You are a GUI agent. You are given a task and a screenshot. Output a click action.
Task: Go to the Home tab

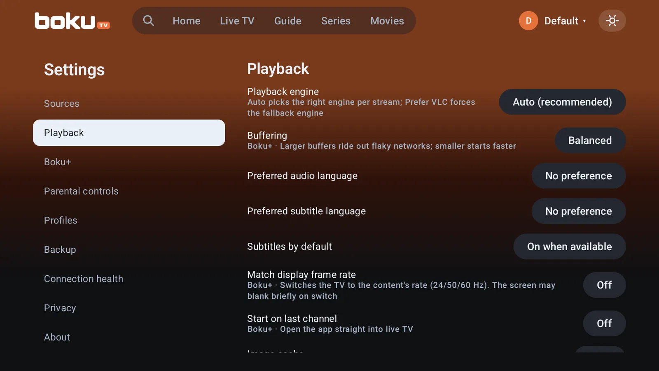[187, 21]
